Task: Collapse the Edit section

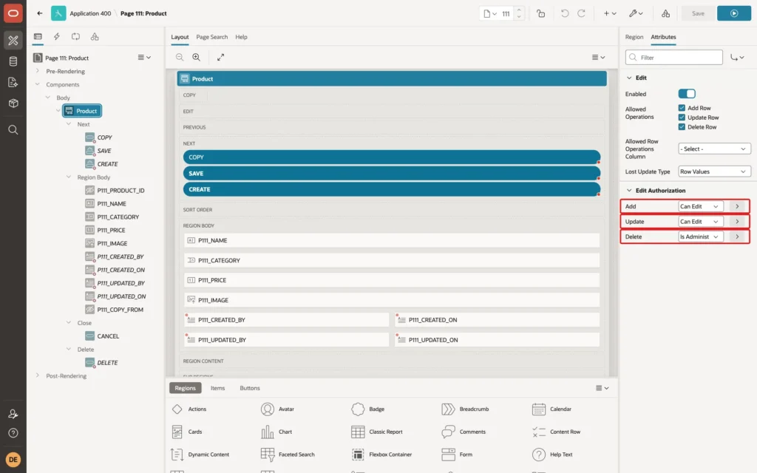Action: click(629, 78)
